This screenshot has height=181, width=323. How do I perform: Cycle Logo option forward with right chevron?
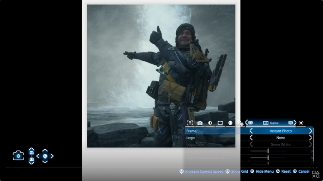311,138
